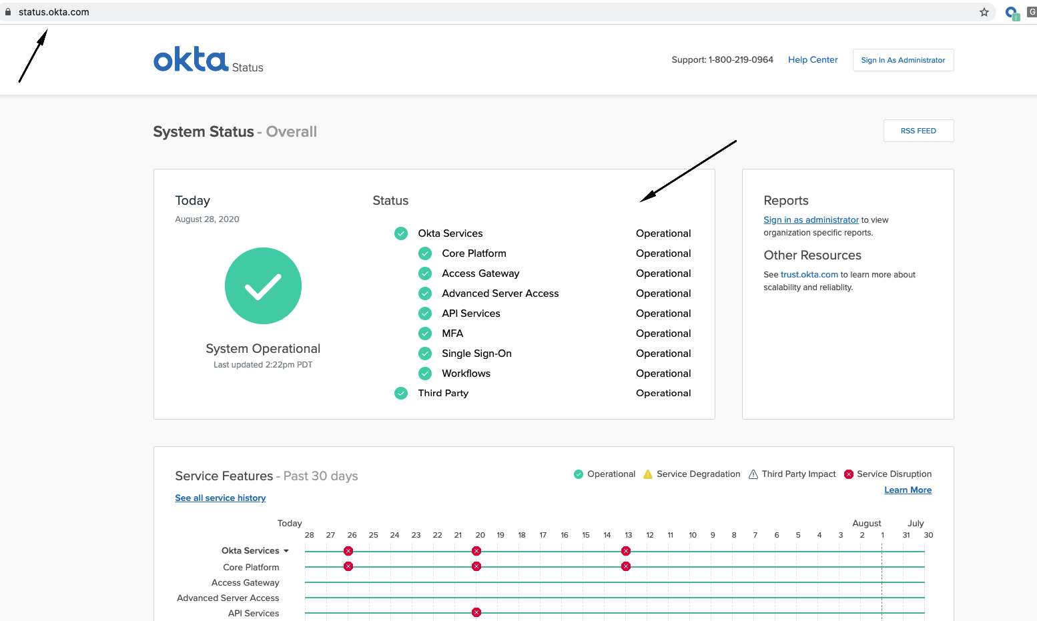The image size is (1037, 621).
Task: Expand the Okta Services dropdown arrow in timeline
Action: coord(286,551)
